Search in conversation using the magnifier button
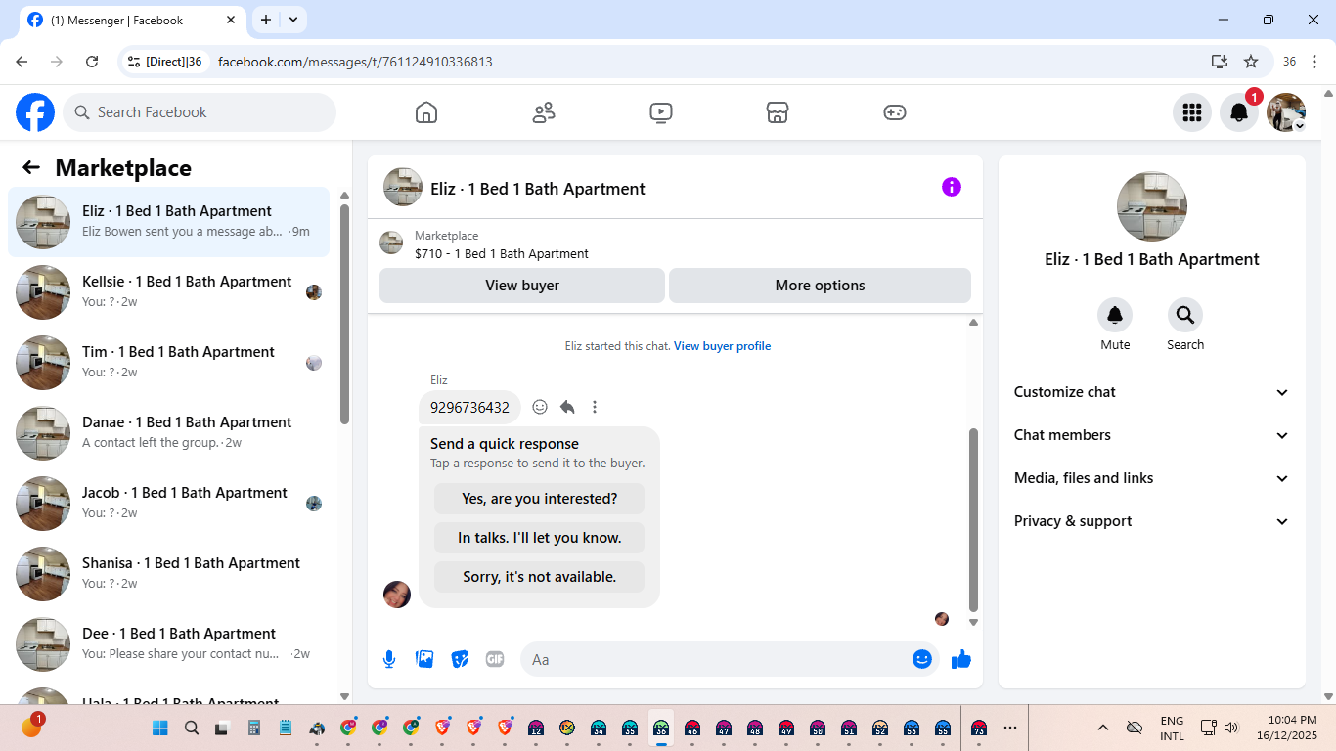This screenshot has width=1336, height=751. click(x=1185, y=315)
